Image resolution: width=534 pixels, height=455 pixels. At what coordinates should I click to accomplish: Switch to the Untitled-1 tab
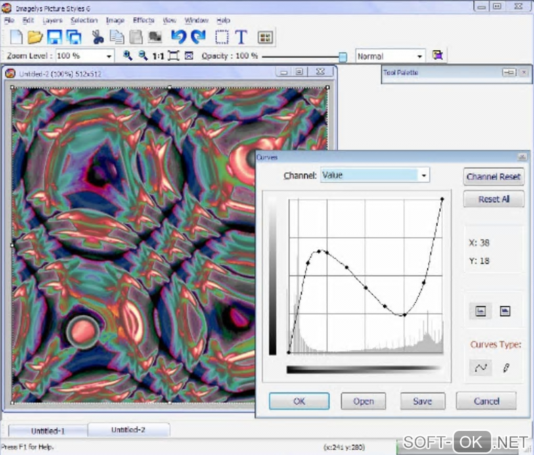48,431
